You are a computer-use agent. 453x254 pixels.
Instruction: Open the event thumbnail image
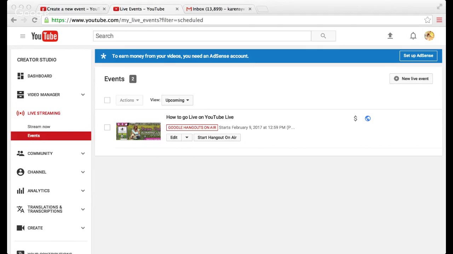pyautogui.click(x=138, y=131)
